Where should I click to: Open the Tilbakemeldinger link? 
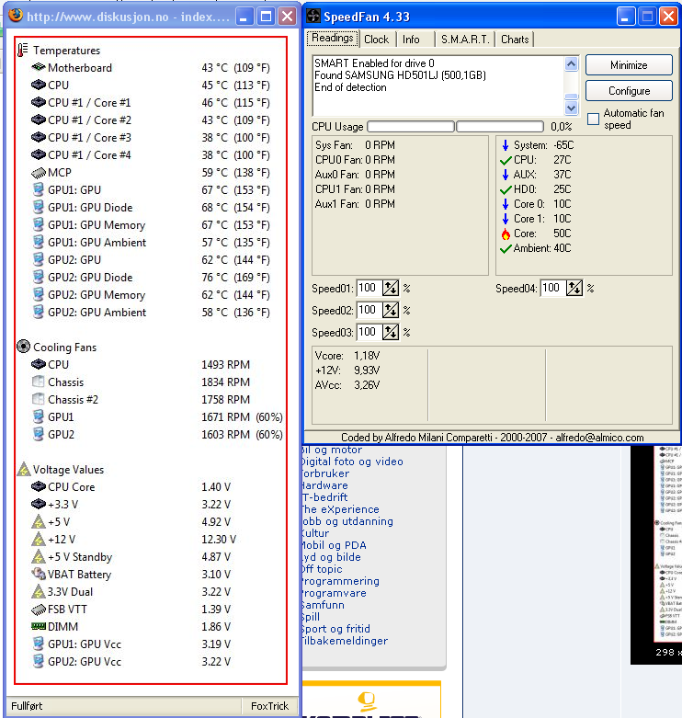pyautogui.click(x=345, y=641)
